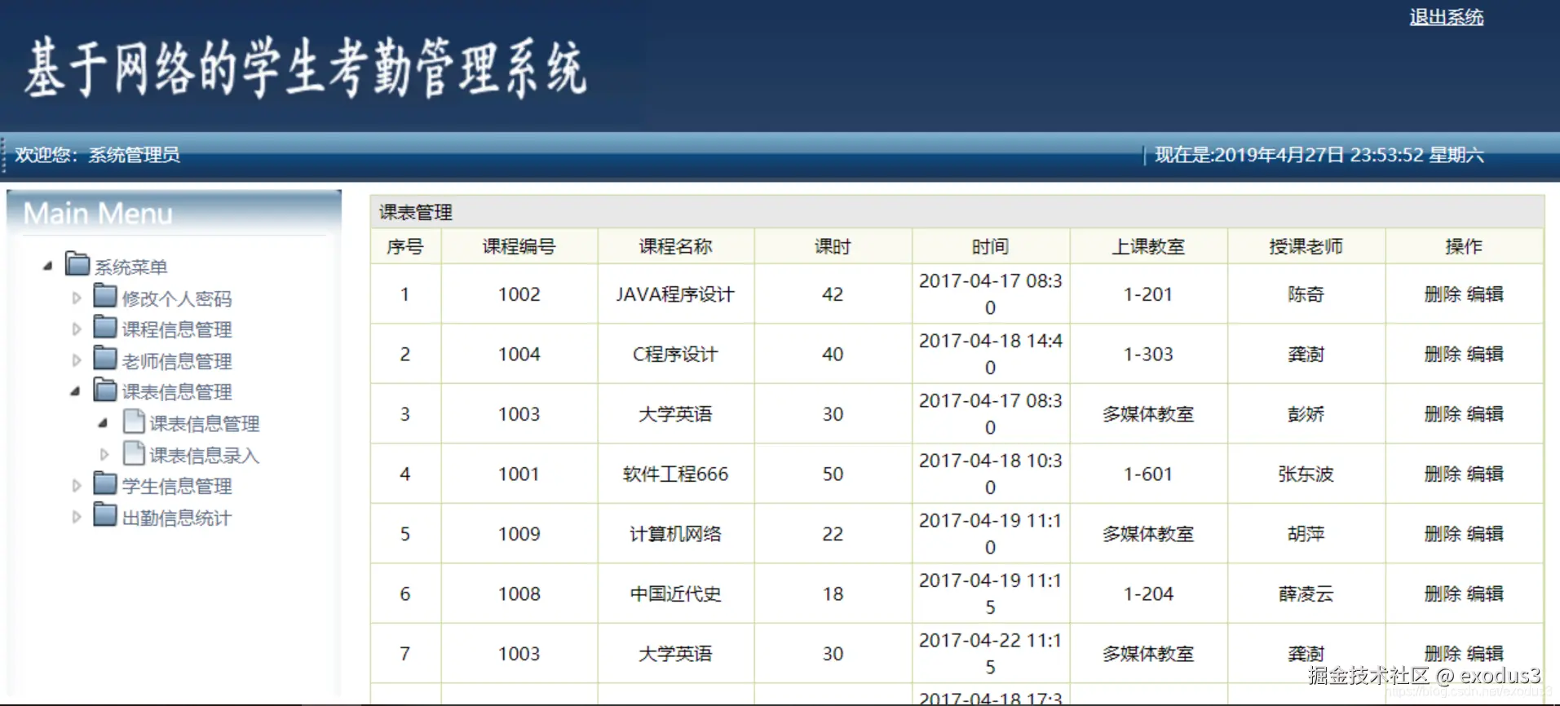Expand the 课程信息管理 node arrow
Viewport: 1560px width, 706px height.
77,329
